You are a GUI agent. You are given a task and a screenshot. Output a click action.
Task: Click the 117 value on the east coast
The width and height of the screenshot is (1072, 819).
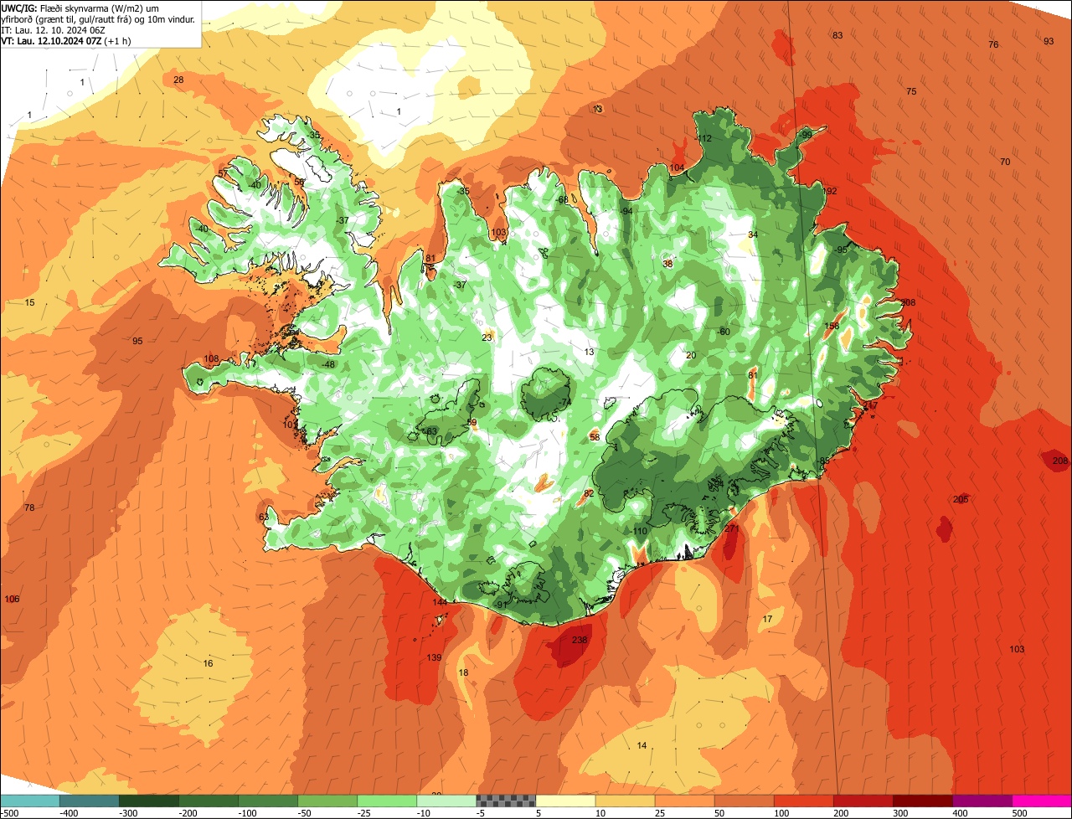point(871,405)
